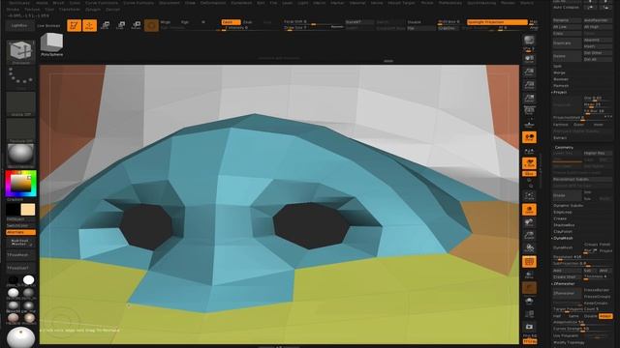Adjust the Draw Size slider
The image size is (620, 348).
pyautogui.click(x=314, y=28)
